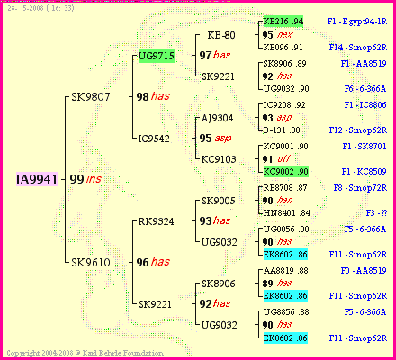Click UG9032 paired with SK9005
The image size is (396, 360).
pos(220,242)
